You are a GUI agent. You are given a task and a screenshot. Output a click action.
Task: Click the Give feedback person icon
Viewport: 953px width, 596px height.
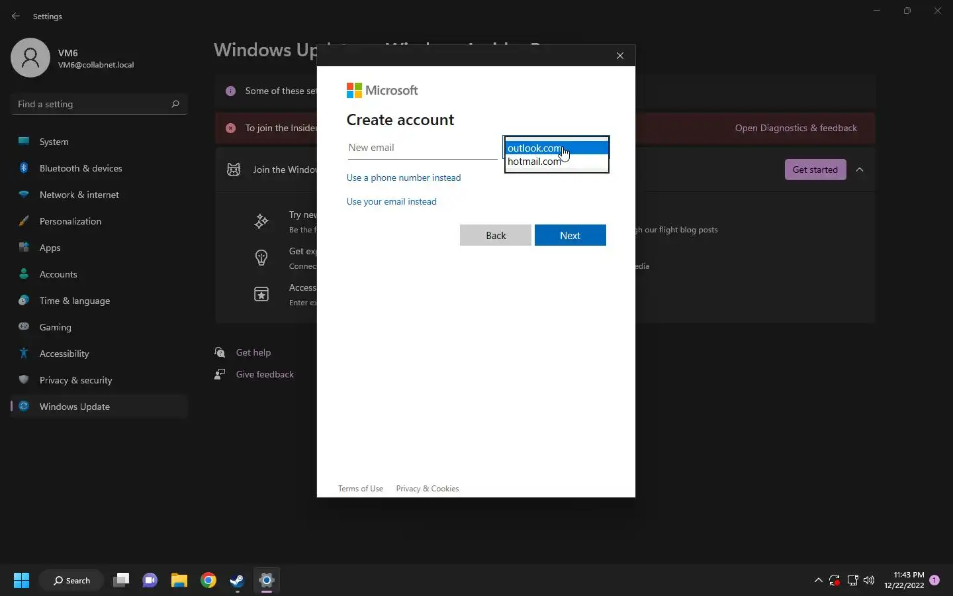220,374
